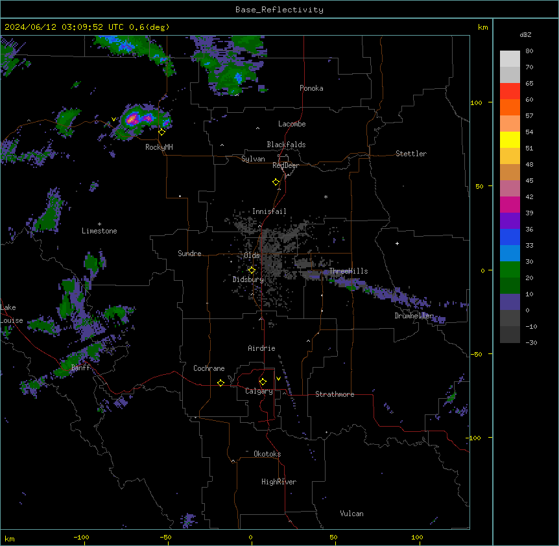Screen dimensions: 559x546
Task: Click the Drumheller label
Action: coord(414,316)
